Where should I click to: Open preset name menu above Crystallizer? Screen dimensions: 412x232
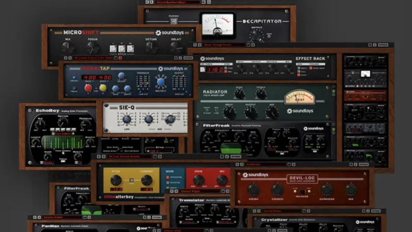281,211
